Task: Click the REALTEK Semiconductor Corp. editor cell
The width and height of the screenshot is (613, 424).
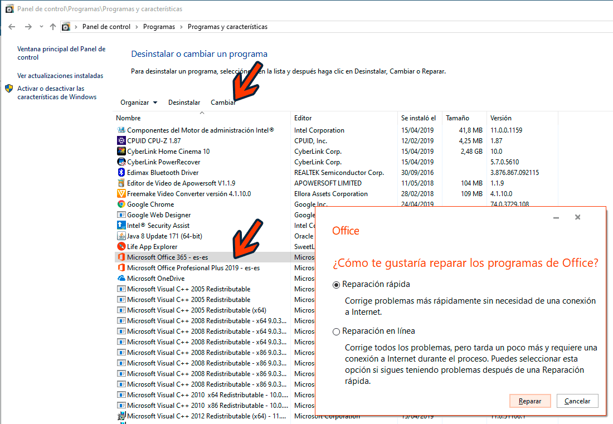Action: pyautogui.click(x=339, y=172)
